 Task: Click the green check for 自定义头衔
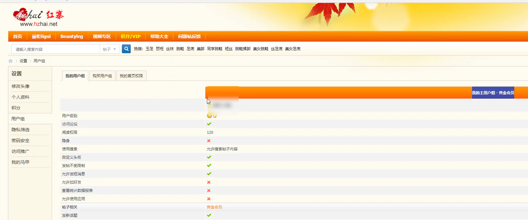click(209, 157)
